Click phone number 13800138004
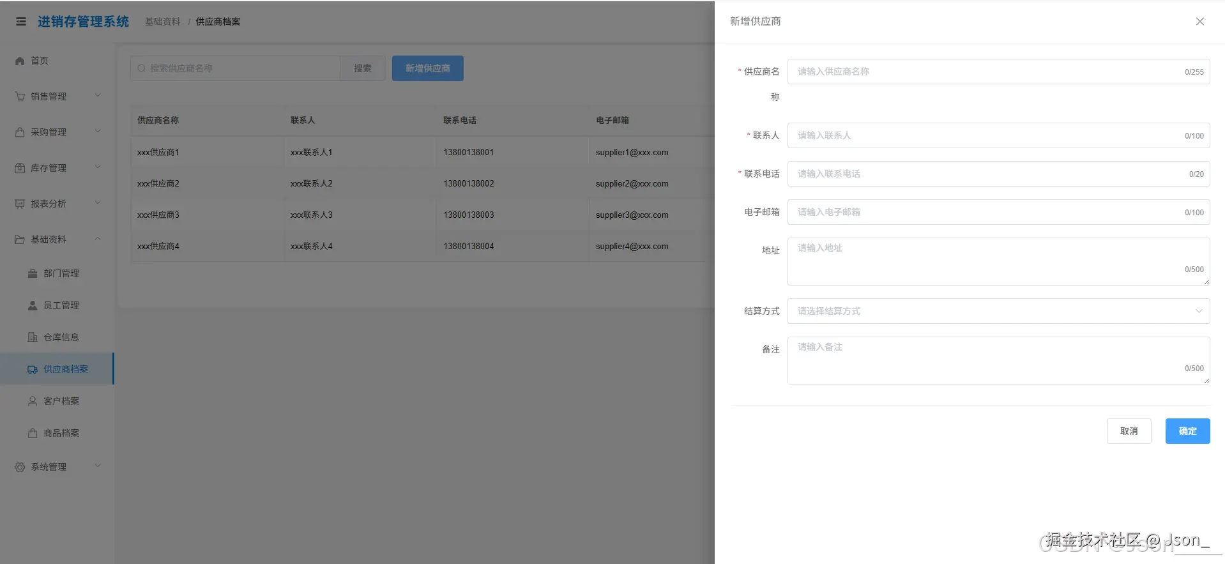 coord(469,247)
